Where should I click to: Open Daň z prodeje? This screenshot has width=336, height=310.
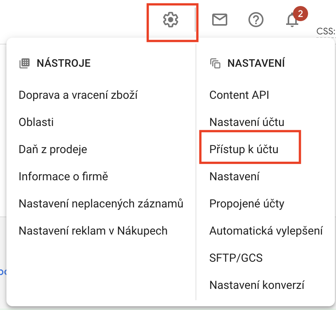pos(53,149)
